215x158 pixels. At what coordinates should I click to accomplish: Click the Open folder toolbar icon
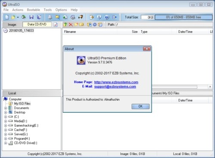[x=13, y=17]
